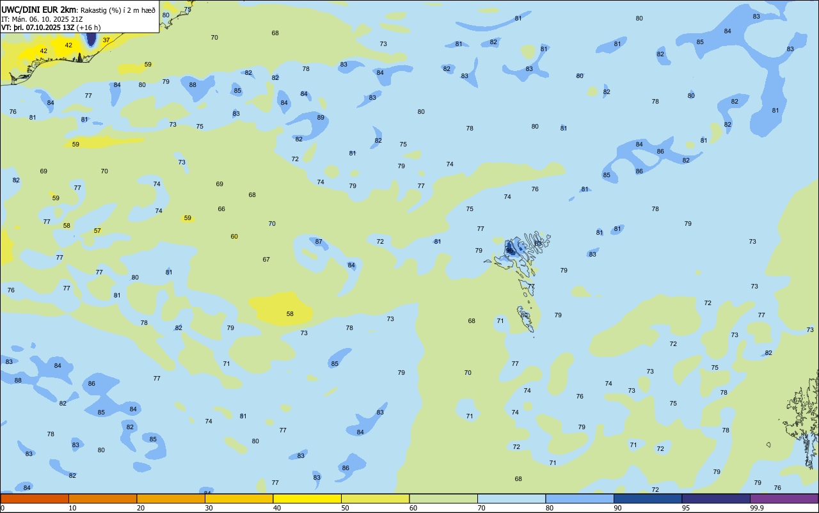Click the '99.9' legend tick label

pos(756,508)
